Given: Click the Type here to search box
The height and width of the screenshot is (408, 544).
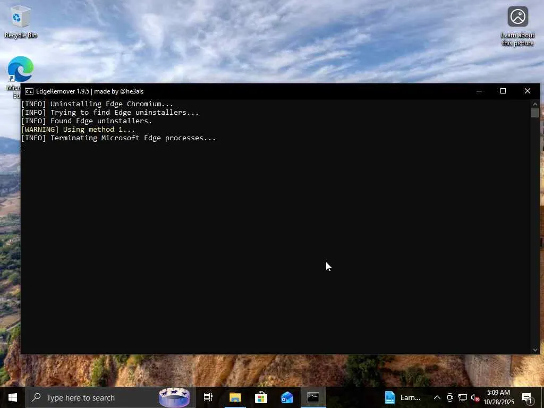Looking at the screenshot, I should 110,397.
